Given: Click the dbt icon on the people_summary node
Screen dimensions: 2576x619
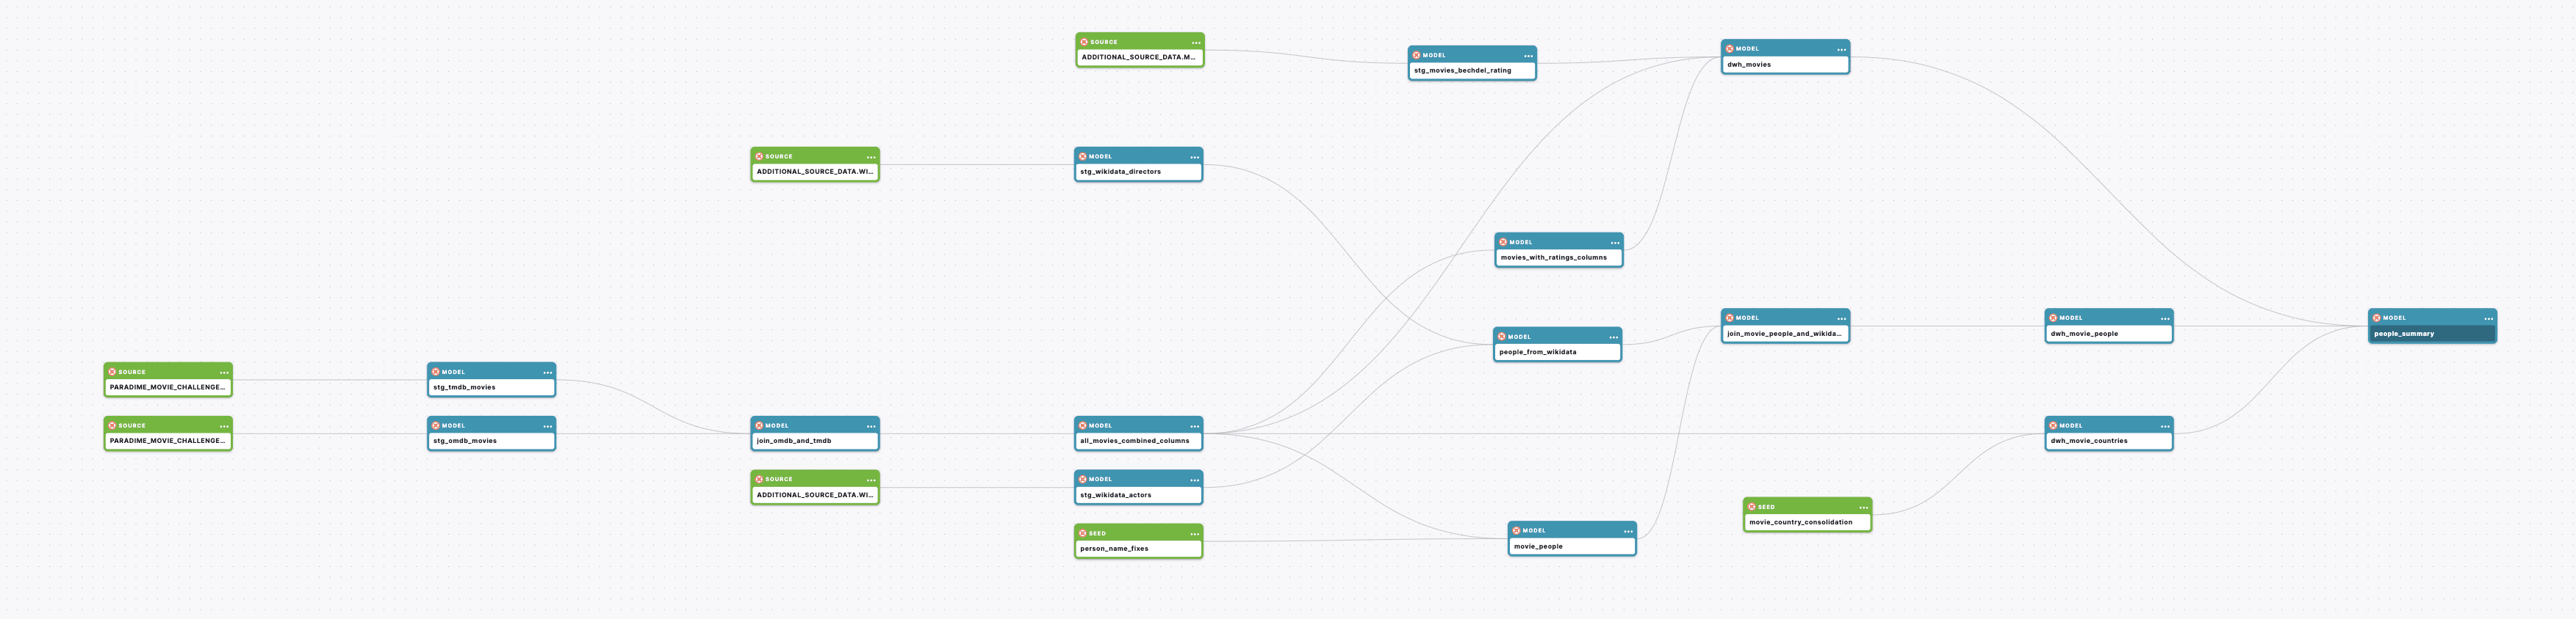Looking at the screenshot, I should point(2377,318).
